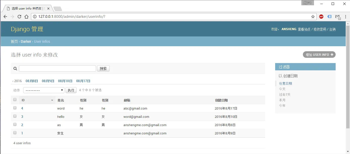Open Chrome's three-dot menu
Image resolution: width=350 pixels, height=154 pixels.
pyautogui.click(x=345, y=17)
